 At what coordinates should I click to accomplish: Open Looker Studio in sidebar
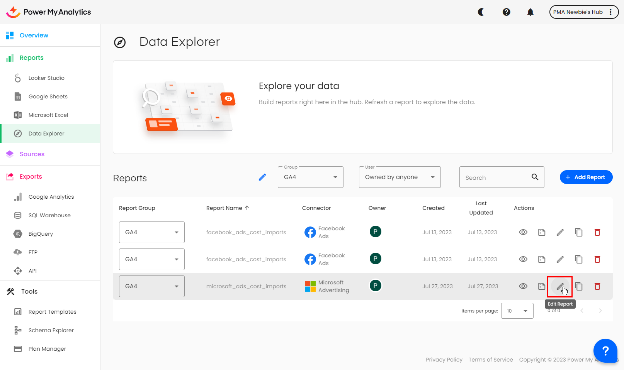[46, 78]
